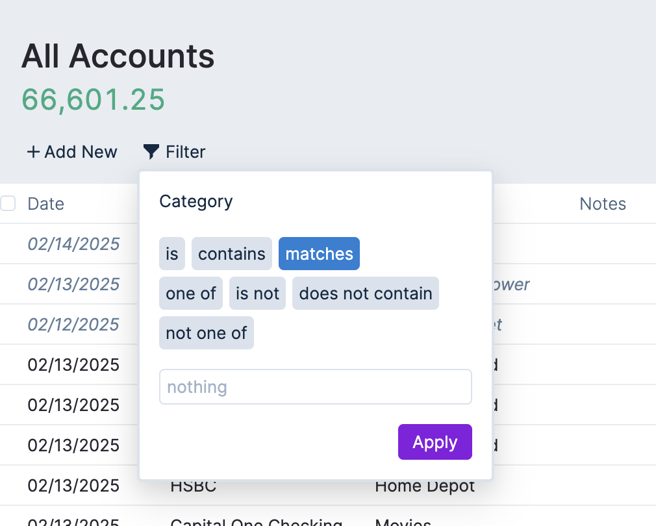Viewport: 656px width, 526px height.
Task: Open the 02/14/2025 transaction row
Action: pyautogui.click(x=73, y=244)
